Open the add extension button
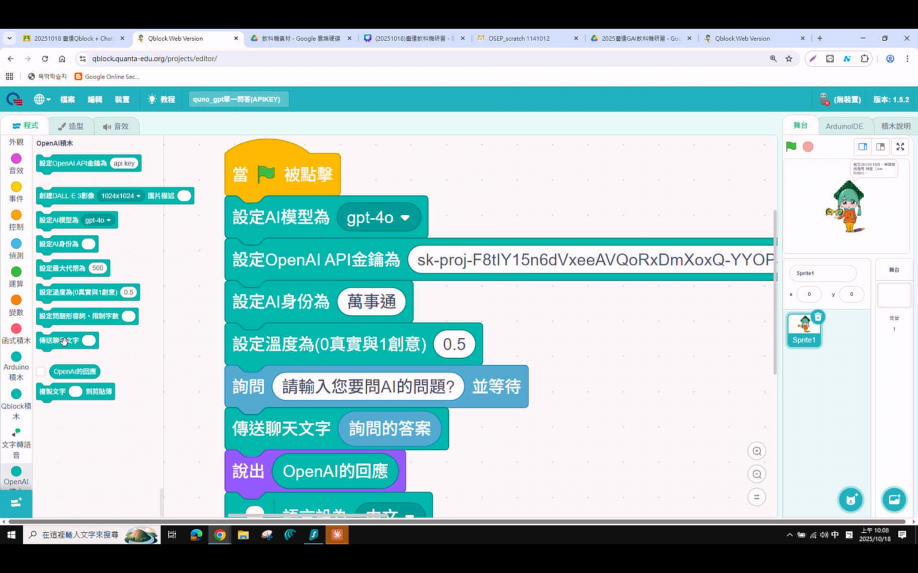918x573 pixels. [16, 503]
